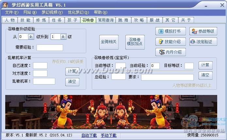Image resolution: width=227 pixels, height=140 pixels.
Task: Open 模拟打书 book simulation button
Action: 170,31
